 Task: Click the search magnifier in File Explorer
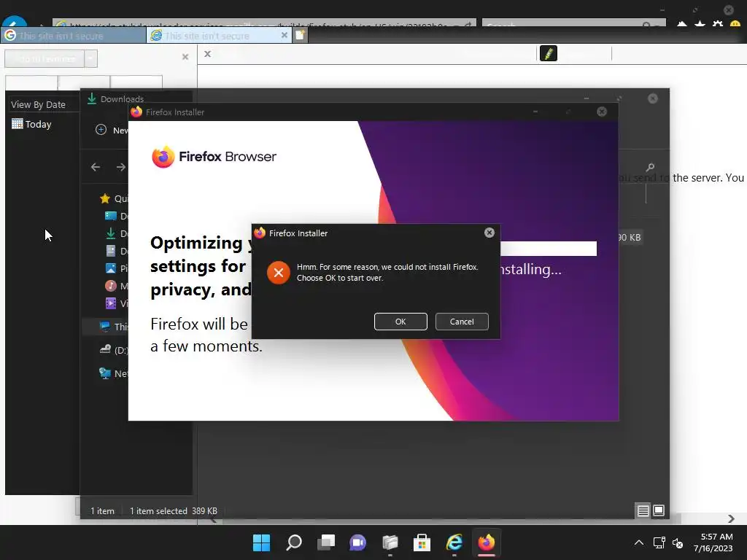point(650,167)
